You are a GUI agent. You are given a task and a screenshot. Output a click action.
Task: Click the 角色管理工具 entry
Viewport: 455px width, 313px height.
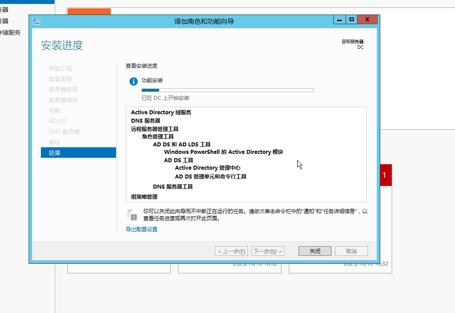pyautogui.click(x=158, y=137)
